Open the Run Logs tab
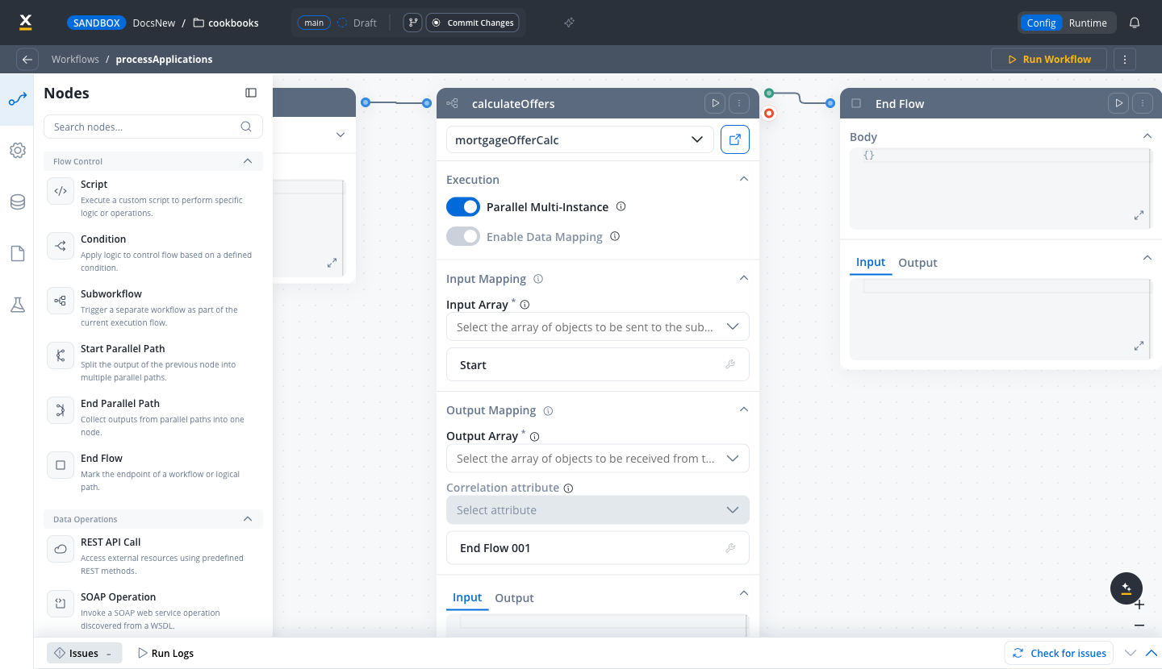The image size is (1162, 669). click(x=165, y=653)
